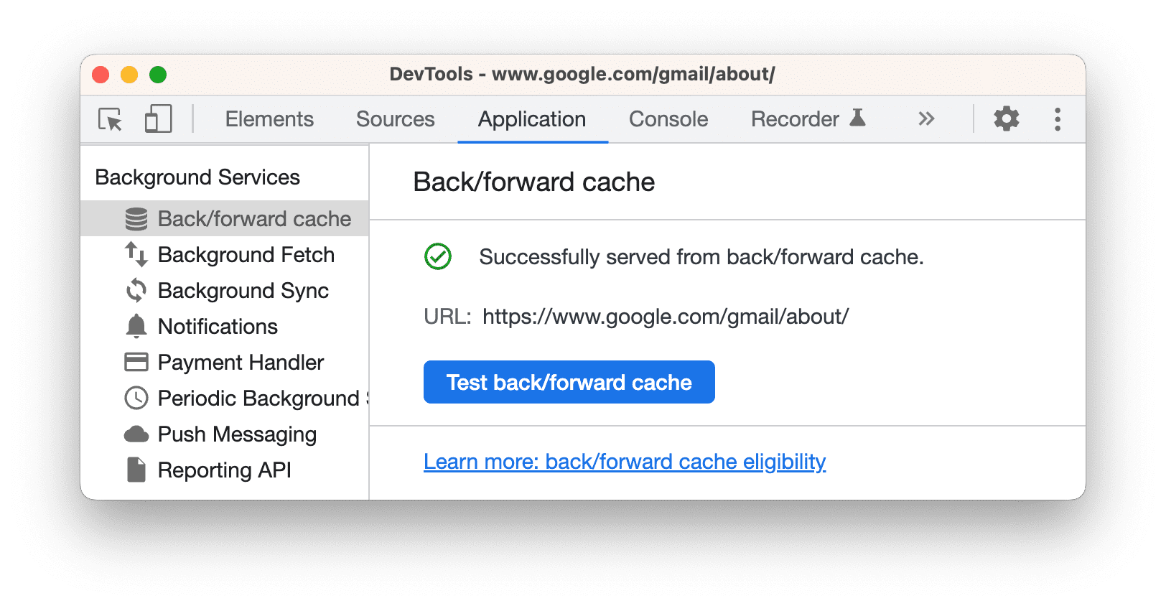Select the inspect element cursor icon
This screenshot has height=606, width=1166.
pos(108,119)
